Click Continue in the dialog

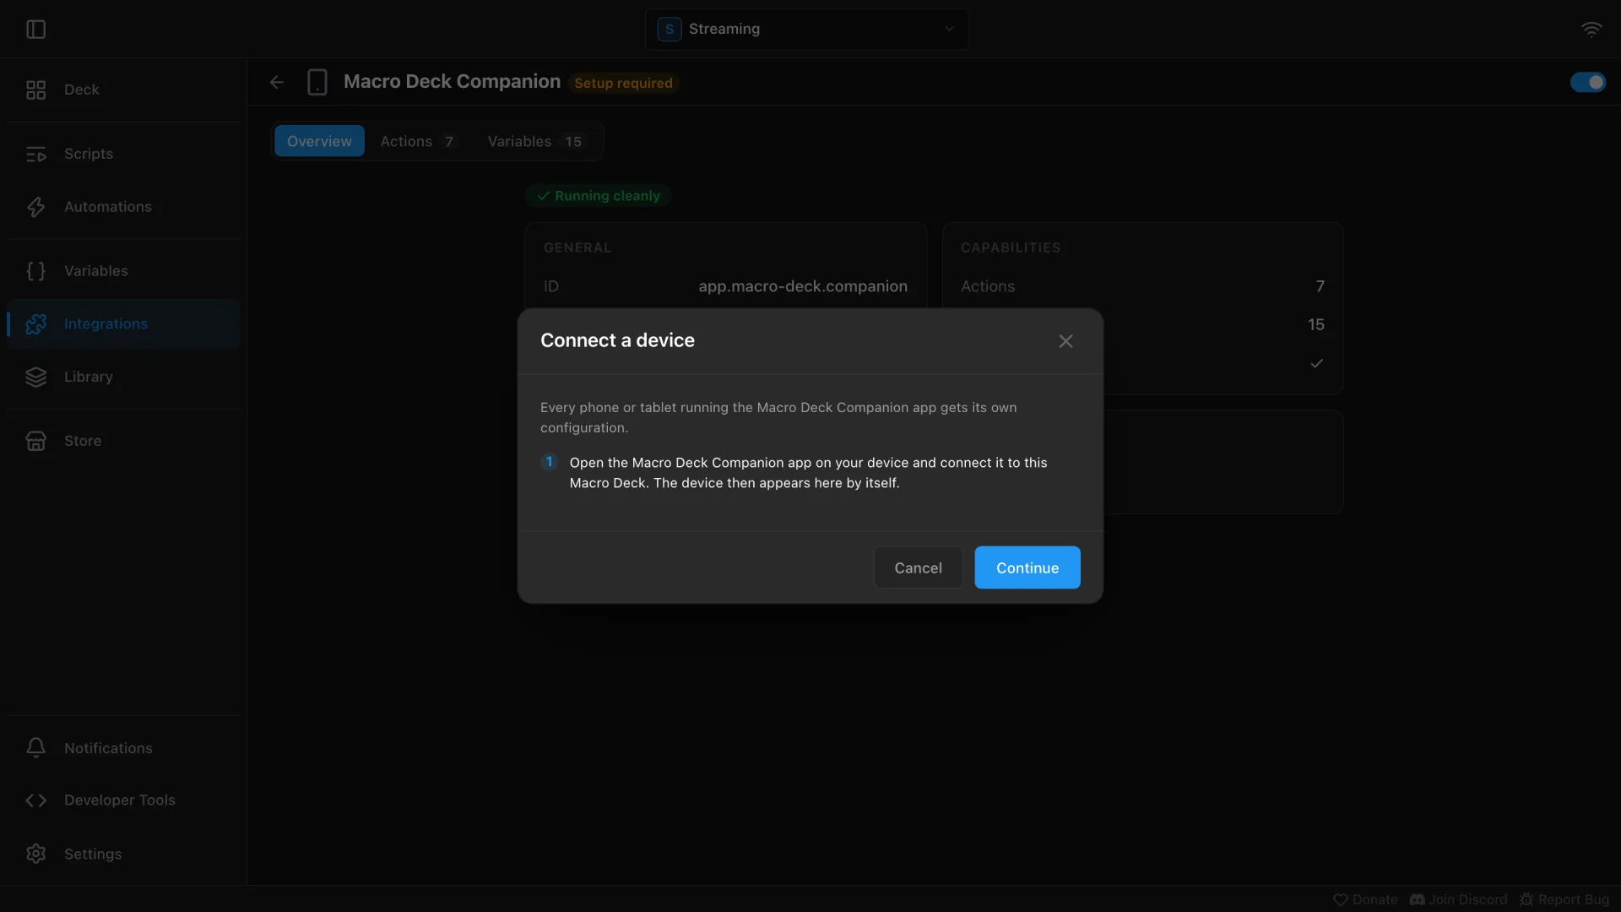1027,567
